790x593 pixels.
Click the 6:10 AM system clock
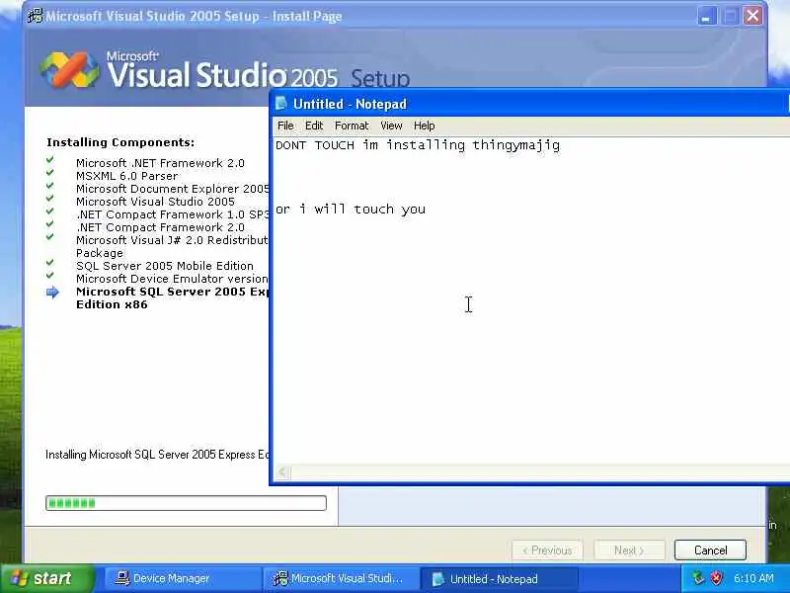click(x=753, y=578)
